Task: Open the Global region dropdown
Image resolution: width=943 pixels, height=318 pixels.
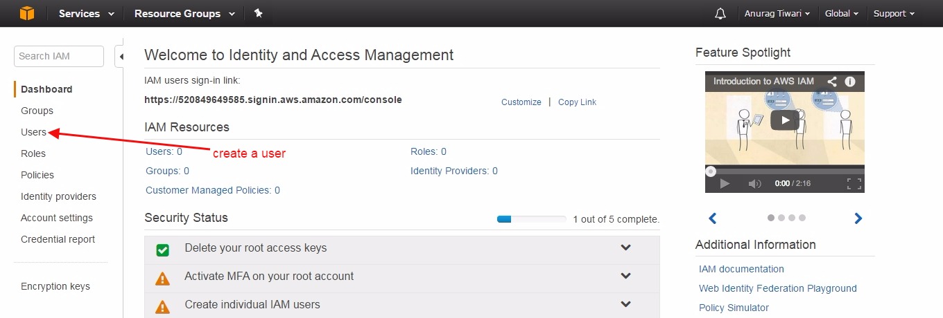Action: click(x=842, y=13)
